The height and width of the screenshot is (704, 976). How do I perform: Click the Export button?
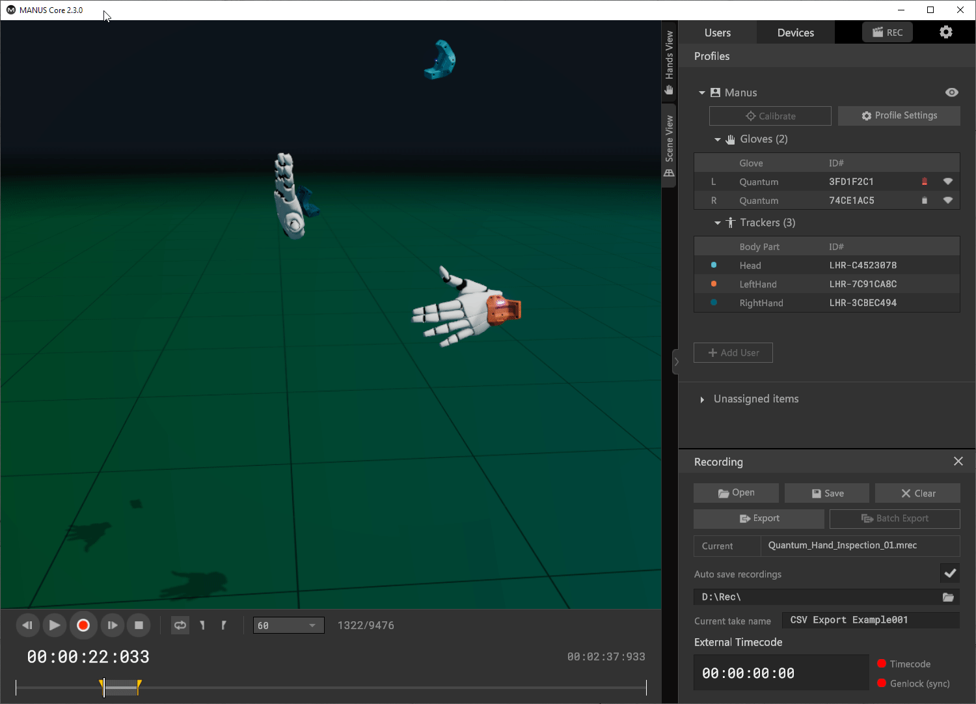(x=759, y=518)
